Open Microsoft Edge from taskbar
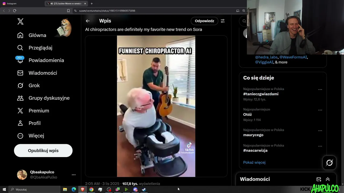This screenshot has height=193, width=344. [74, 190]
